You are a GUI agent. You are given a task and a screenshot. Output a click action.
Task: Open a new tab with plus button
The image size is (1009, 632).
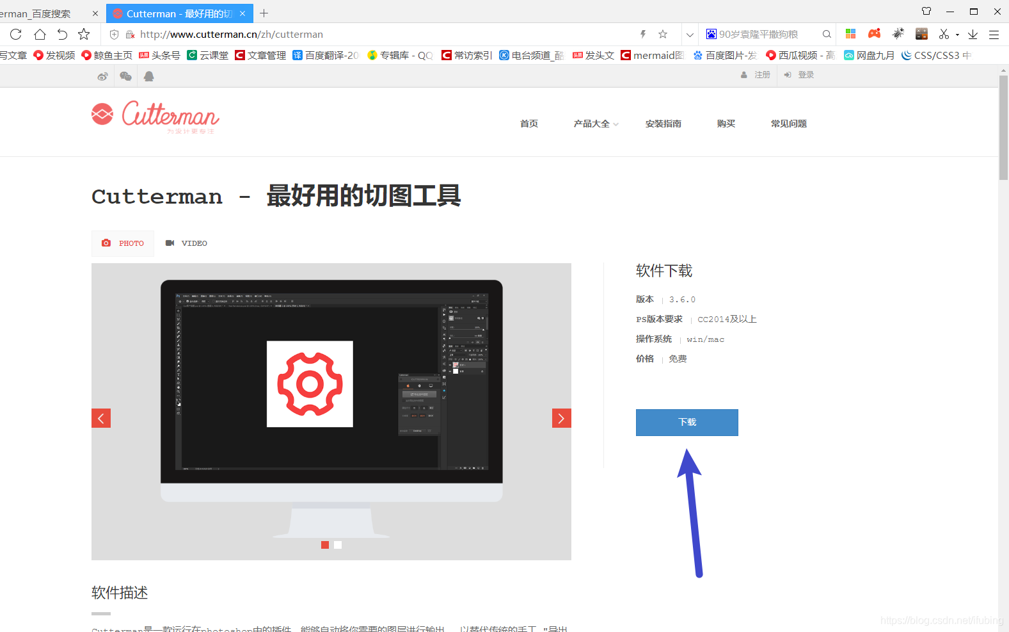264,13
